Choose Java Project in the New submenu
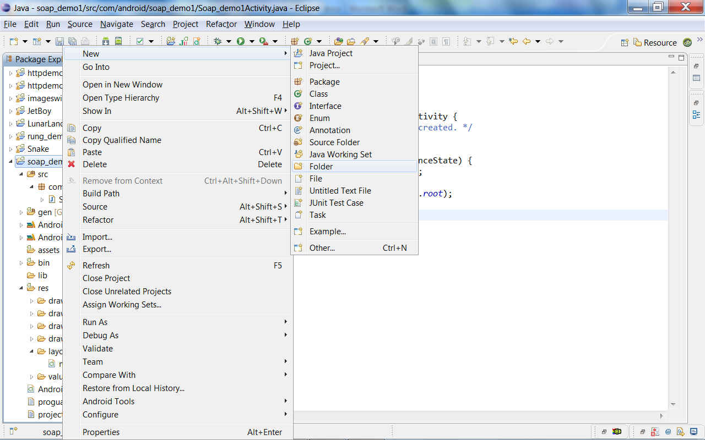Image resolution: width=705 pixels, height=440 pixels. (x=355, y=53)
